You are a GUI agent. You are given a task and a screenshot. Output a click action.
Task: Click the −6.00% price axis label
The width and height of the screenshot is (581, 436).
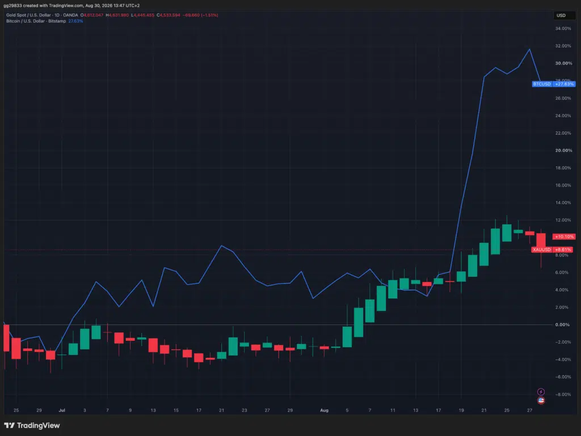tap(563, 377)
